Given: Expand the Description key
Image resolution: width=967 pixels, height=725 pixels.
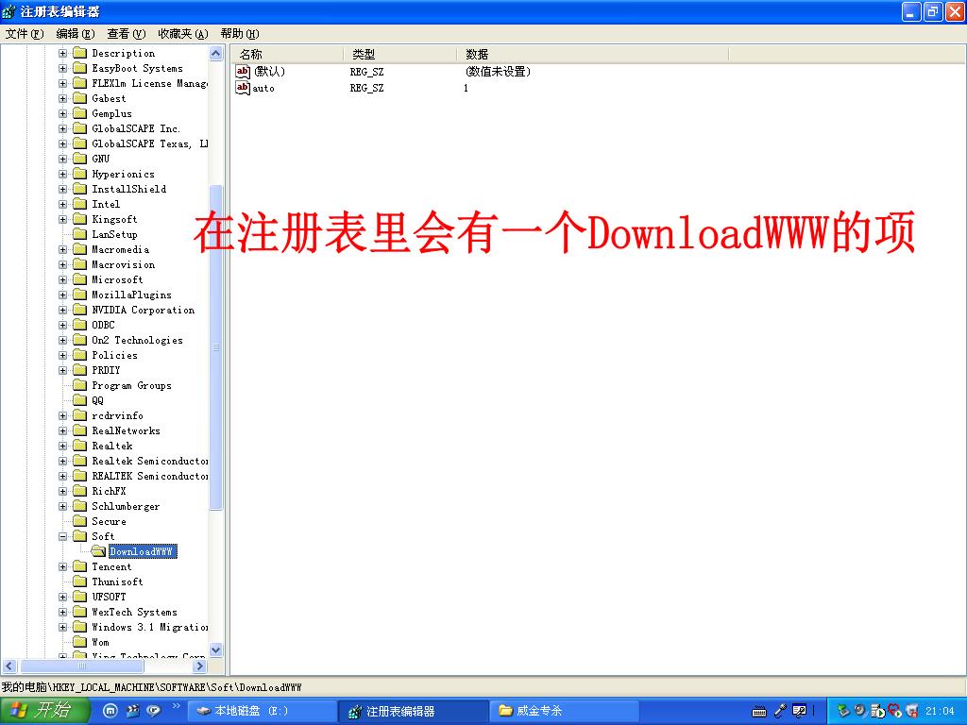Looking at the screenshot, I should pyautogui.click(x=63, y=54).
